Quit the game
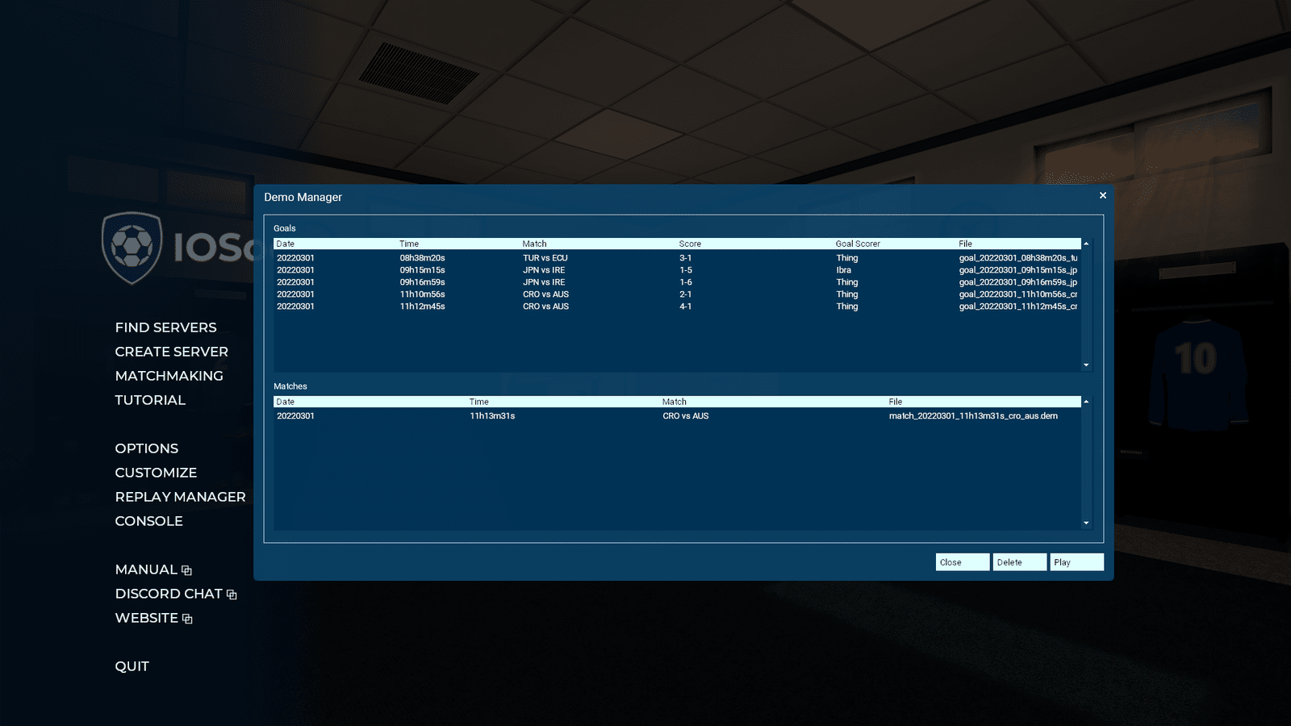This screenshot has width=1291, height=726. click(x=132, y=666)
